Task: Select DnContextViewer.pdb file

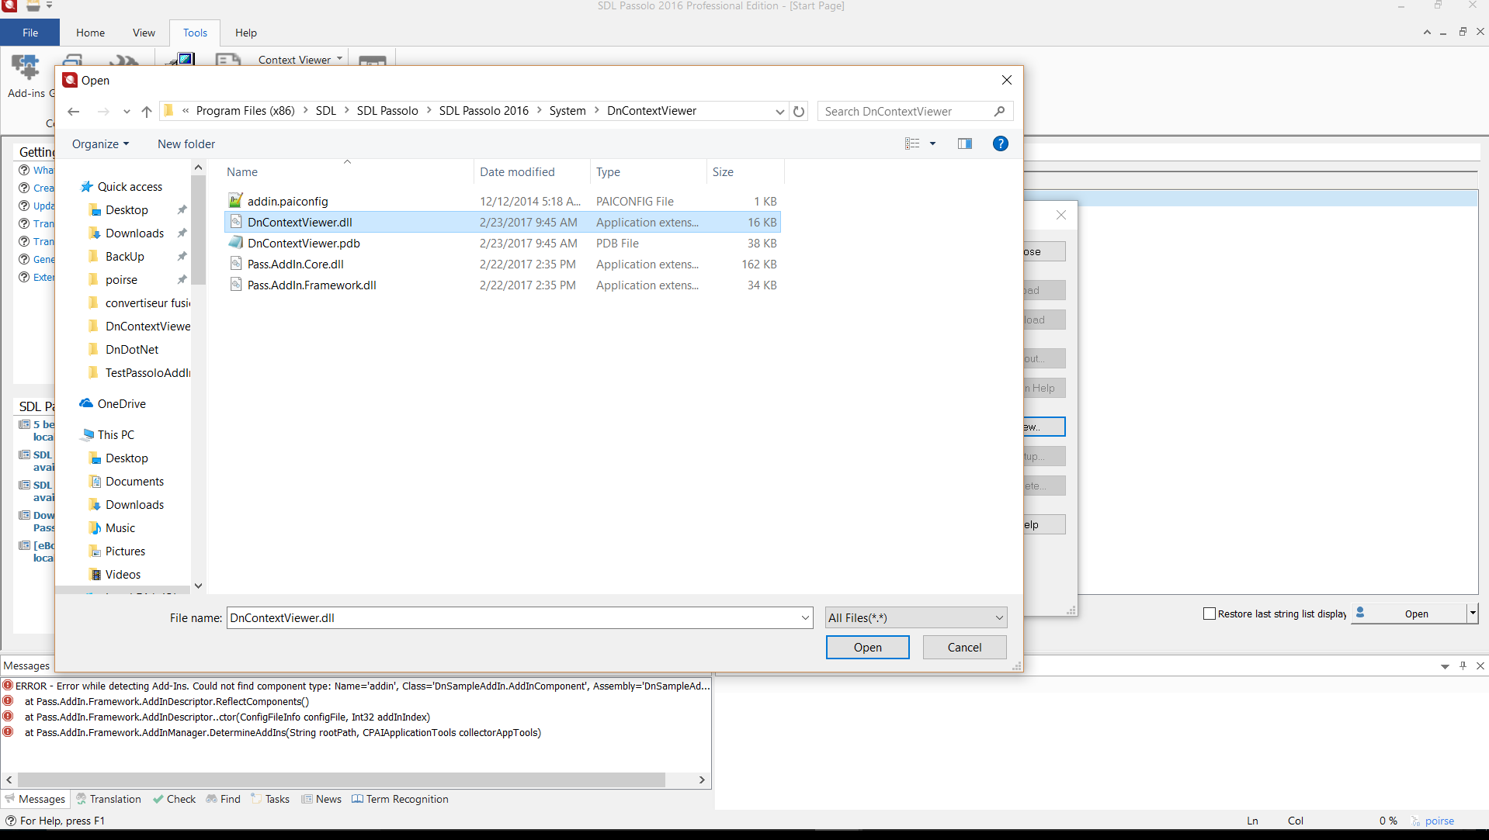Action: click(x=502, y=243)
